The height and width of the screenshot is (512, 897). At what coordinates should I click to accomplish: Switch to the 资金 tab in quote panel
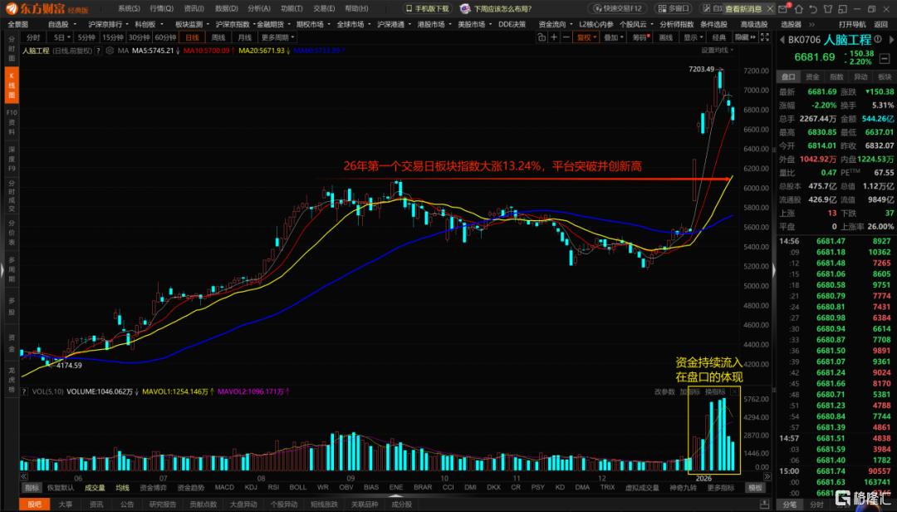(x=812, y=76)
